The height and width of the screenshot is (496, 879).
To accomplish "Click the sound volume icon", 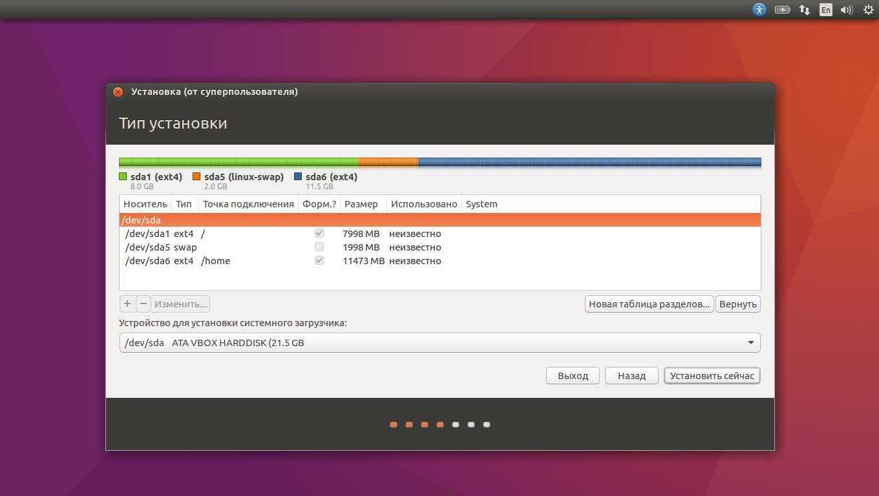I will (847, 10).
